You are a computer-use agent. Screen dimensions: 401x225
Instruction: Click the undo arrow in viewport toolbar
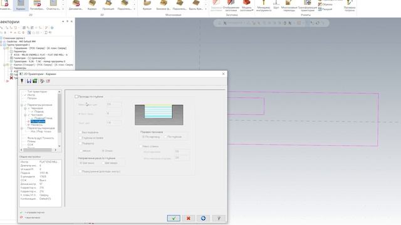(312, 23)
